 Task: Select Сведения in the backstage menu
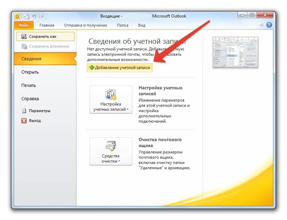coord(45,59)
